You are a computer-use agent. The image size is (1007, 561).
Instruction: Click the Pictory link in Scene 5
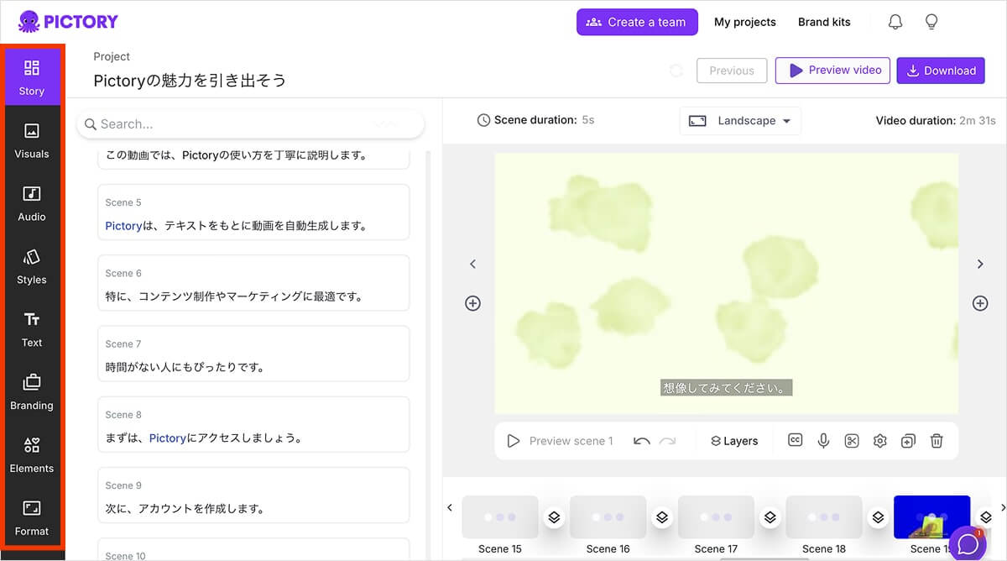pos(123,226)
